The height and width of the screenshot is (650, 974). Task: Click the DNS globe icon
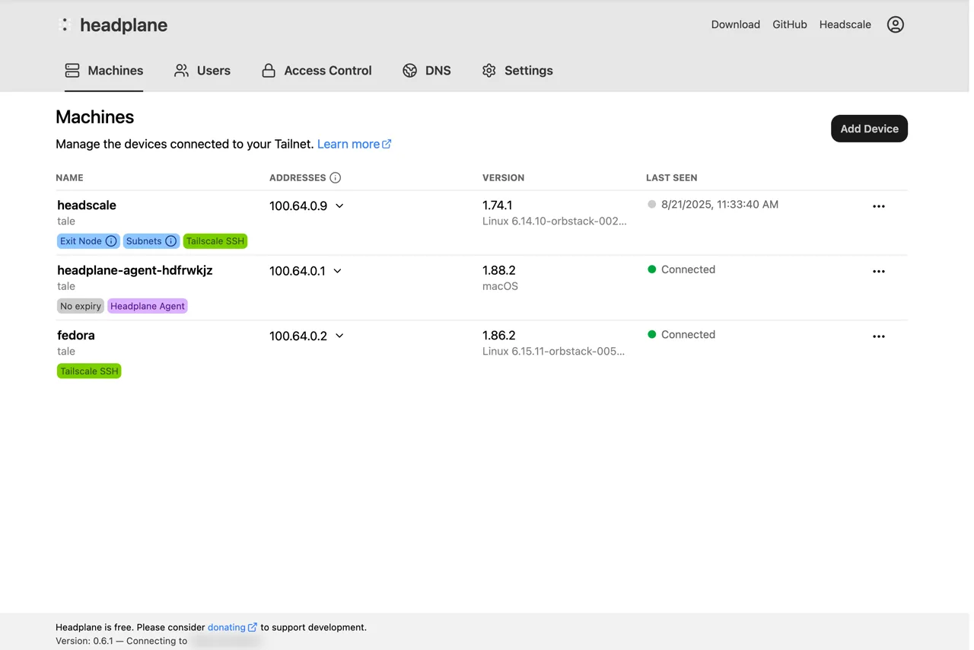point(409,70)
